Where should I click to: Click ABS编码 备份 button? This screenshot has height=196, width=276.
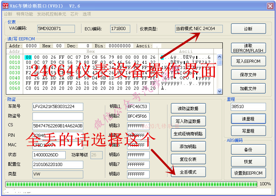tap(248, 150)
